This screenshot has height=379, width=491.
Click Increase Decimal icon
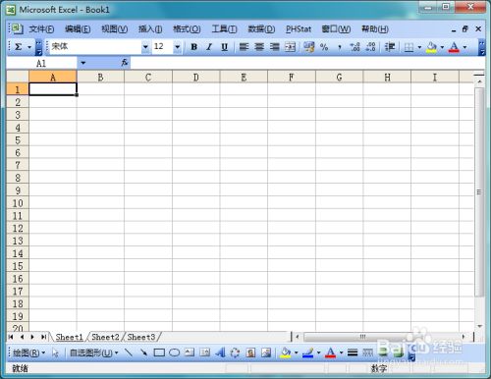tap(355, 47)
